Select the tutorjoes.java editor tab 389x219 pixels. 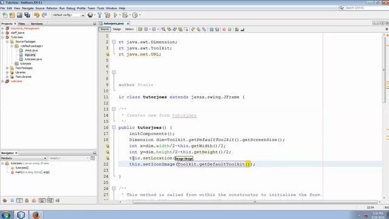114,23
